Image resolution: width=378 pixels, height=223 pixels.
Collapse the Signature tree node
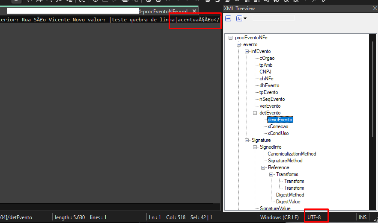pyautogui.click(x=247, y=140)
